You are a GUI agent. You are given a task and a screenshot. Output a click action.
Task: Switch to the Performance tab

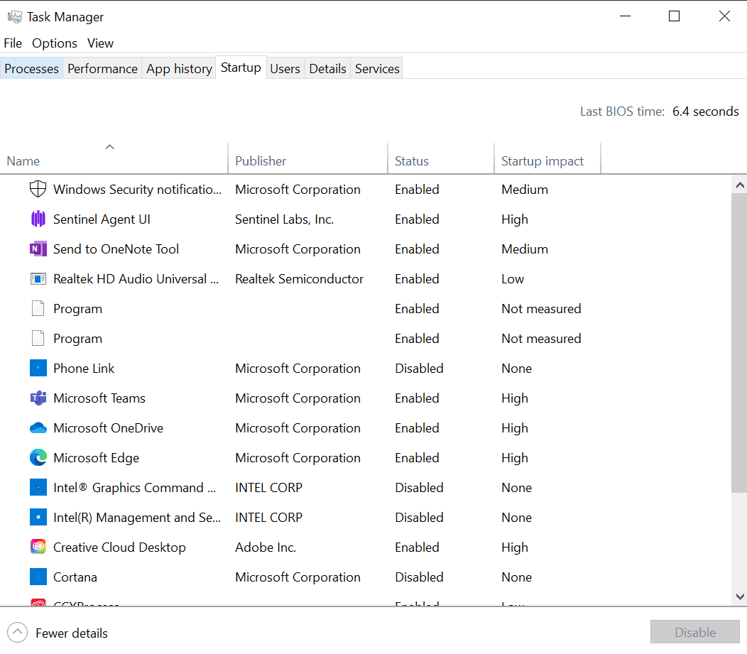(102, 69)
